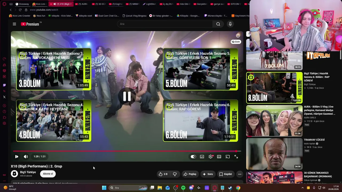The height and width of the screenshot is (192, 342).
Task: Open the 30 GÜNDE İMKANSIZI BAŞARMAK video title
Action: pyautogui.click(x=318, y=175)
